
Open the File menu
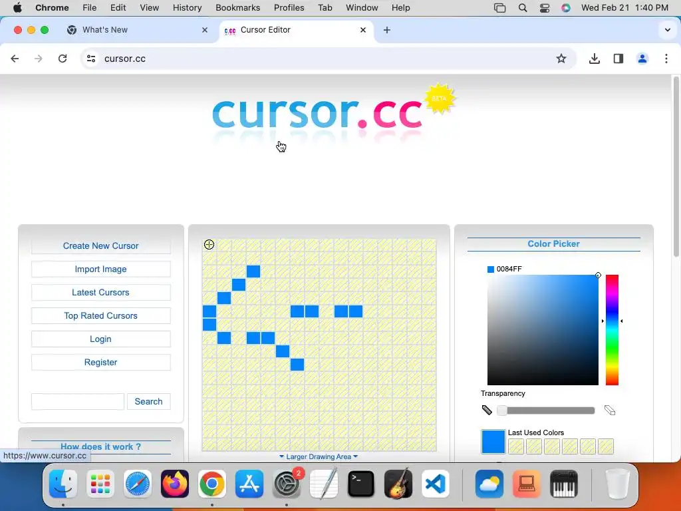[90, 8]
